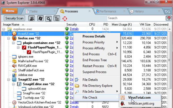Click the Windows flag system processes icon
The image size is (173, 108).
[40, 18]
